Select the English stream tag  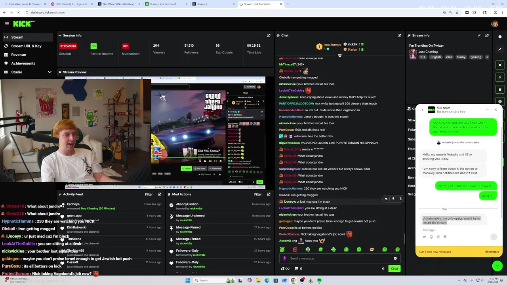click(436, 57)
